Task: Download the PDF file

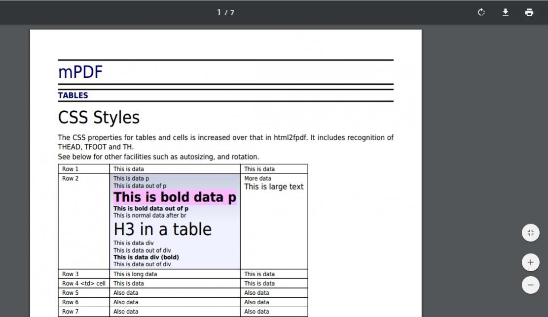Action: (506, 12)
